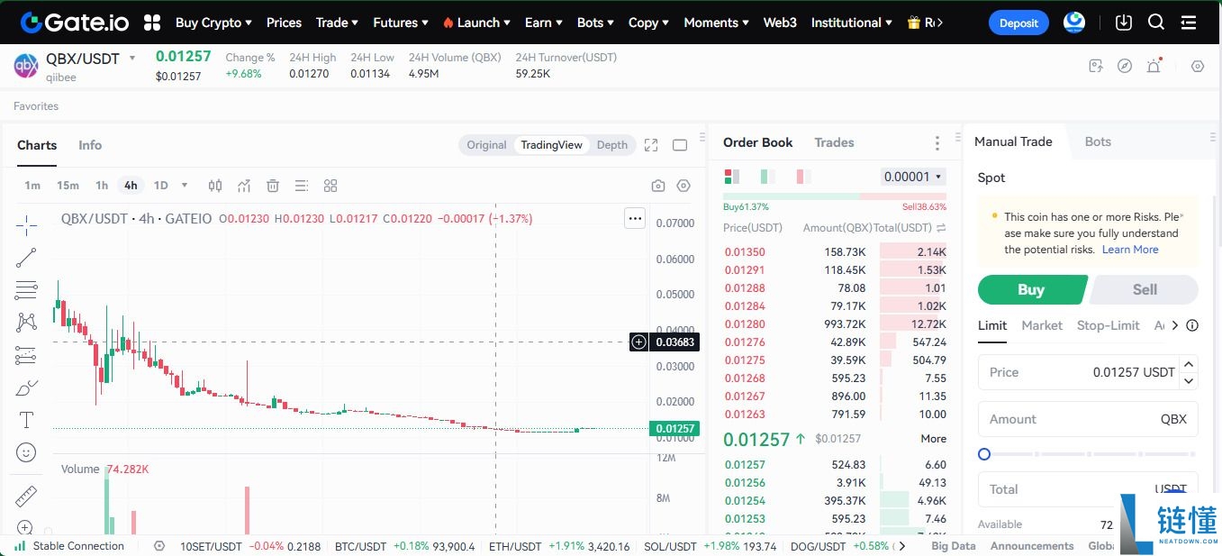
Task: Open the indicators icon in chart toolbar
Action: (x=244, y=186)
